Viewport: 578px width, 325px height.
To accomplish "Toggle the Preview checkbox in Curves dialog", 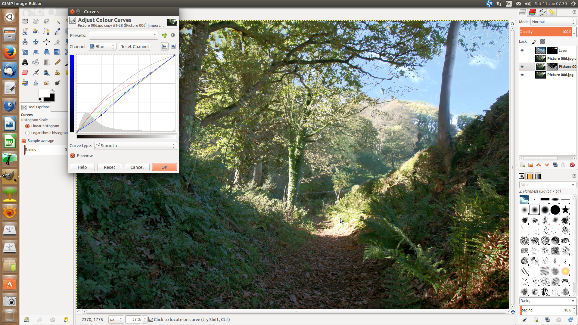I will click(x=73, y=156).
